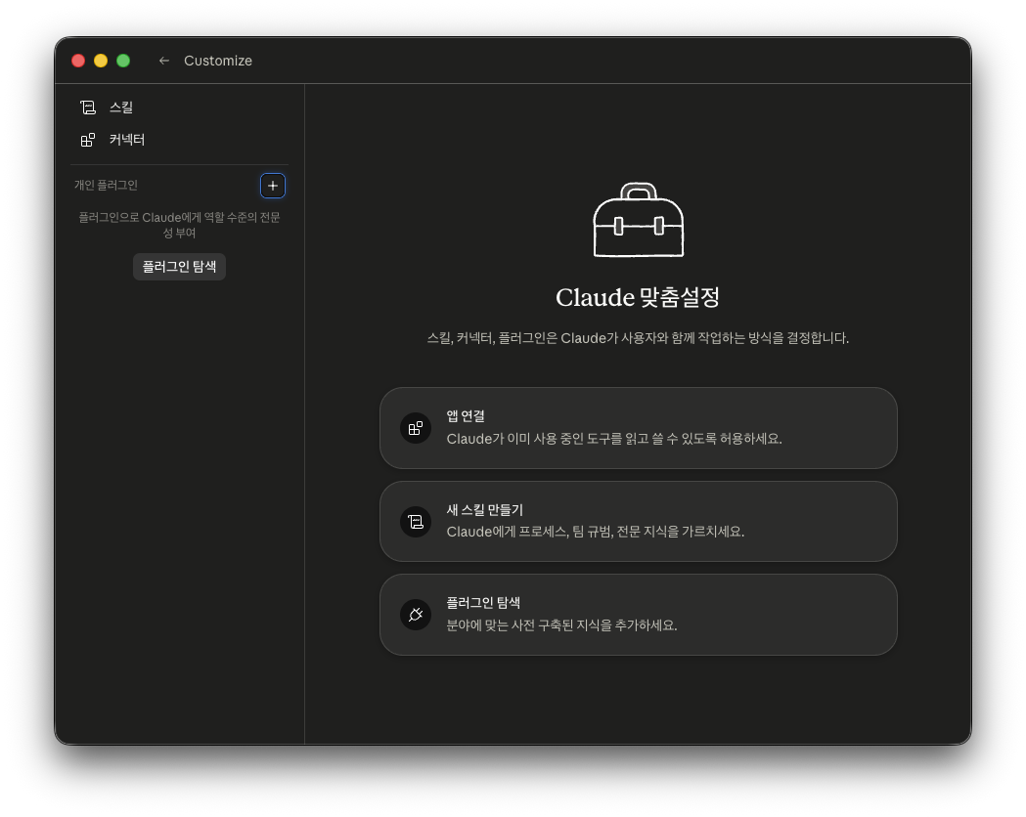Click the back arrow beside Customize
The width and height of the screenshot is (1026, 817).
(x=163, y=61)
